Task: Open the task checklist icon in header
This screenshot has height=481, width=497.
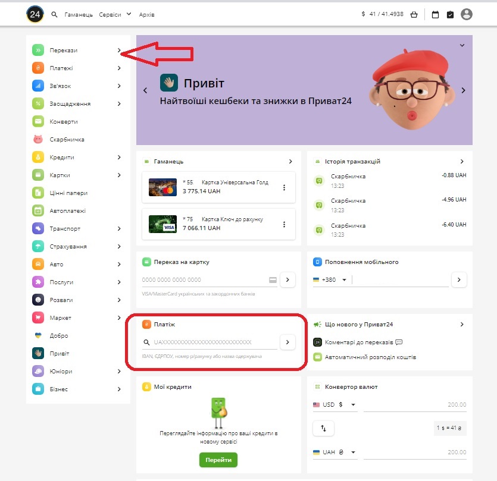Action: click(x=451, y=14)
